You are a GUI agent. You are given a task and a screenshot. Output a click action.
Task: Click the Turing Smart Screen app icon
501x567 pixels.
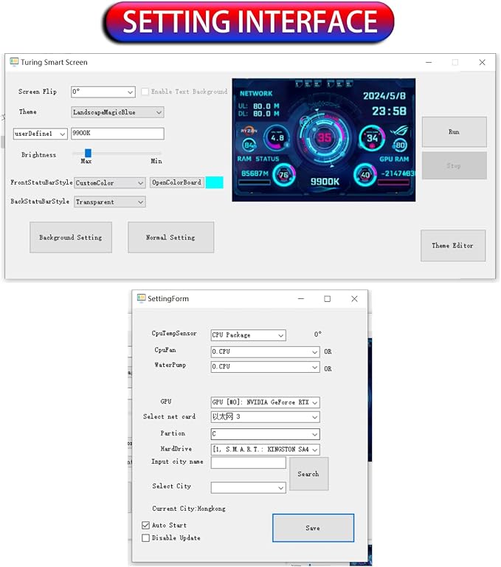coord(14,62)
